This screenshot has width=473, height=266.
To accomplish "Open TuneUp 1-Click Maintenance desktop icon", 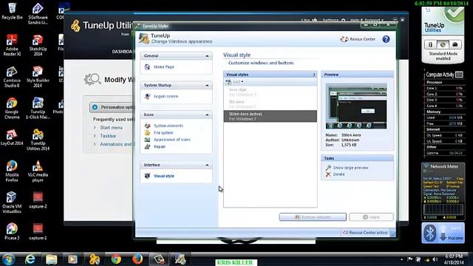I will [x=38, y=108].
